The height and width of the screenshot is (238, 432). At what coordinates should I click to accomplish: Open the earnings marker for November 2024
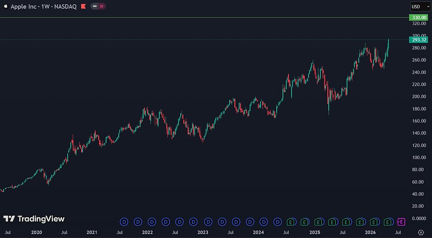304,221
